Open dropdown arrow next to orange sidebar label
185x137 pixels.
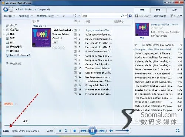[x=16, y=104]
